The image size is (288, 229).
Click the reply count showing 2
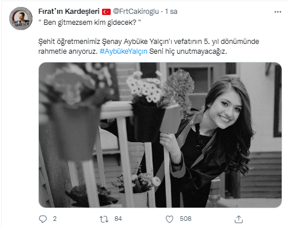54,219
